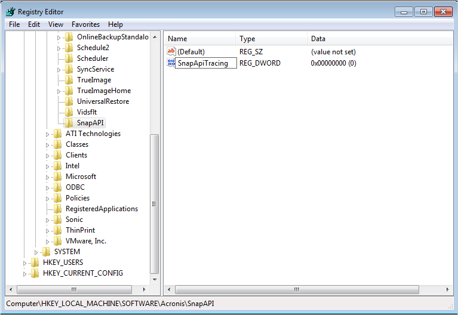Click the (Default) string value icon

click(171, 51)
